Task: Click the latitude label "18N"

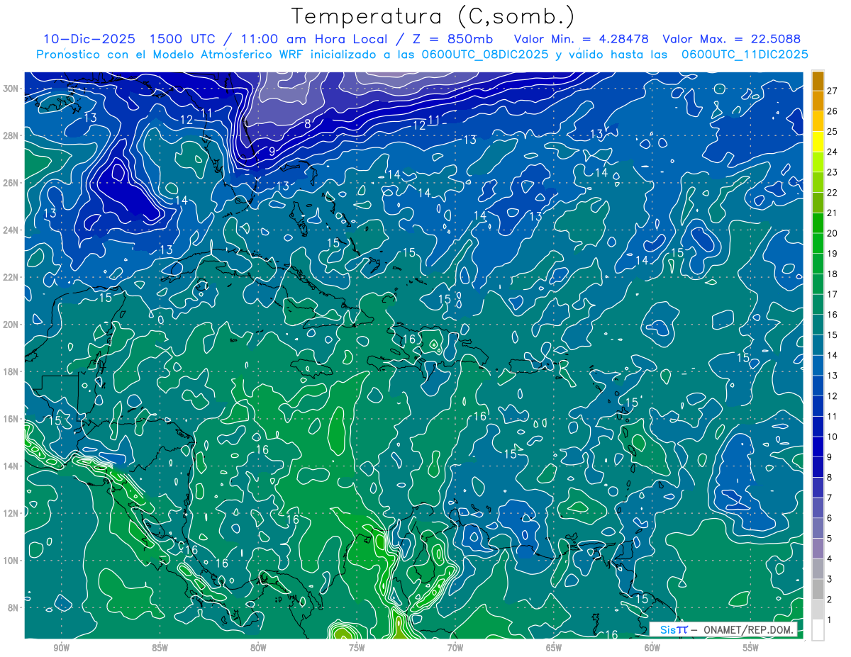Action: coord(11,371)
